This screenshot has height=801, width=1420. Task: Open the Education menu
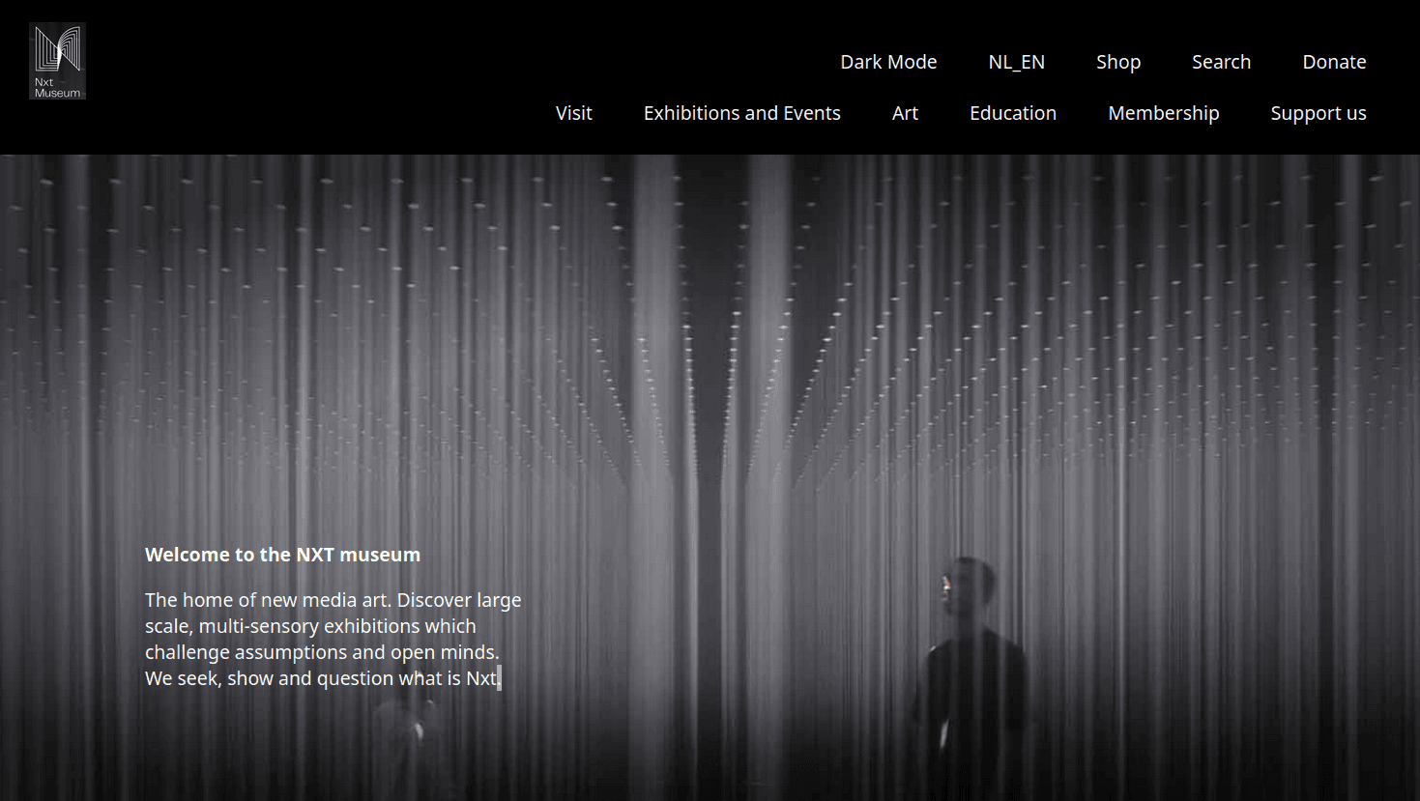pos(1012,113)
